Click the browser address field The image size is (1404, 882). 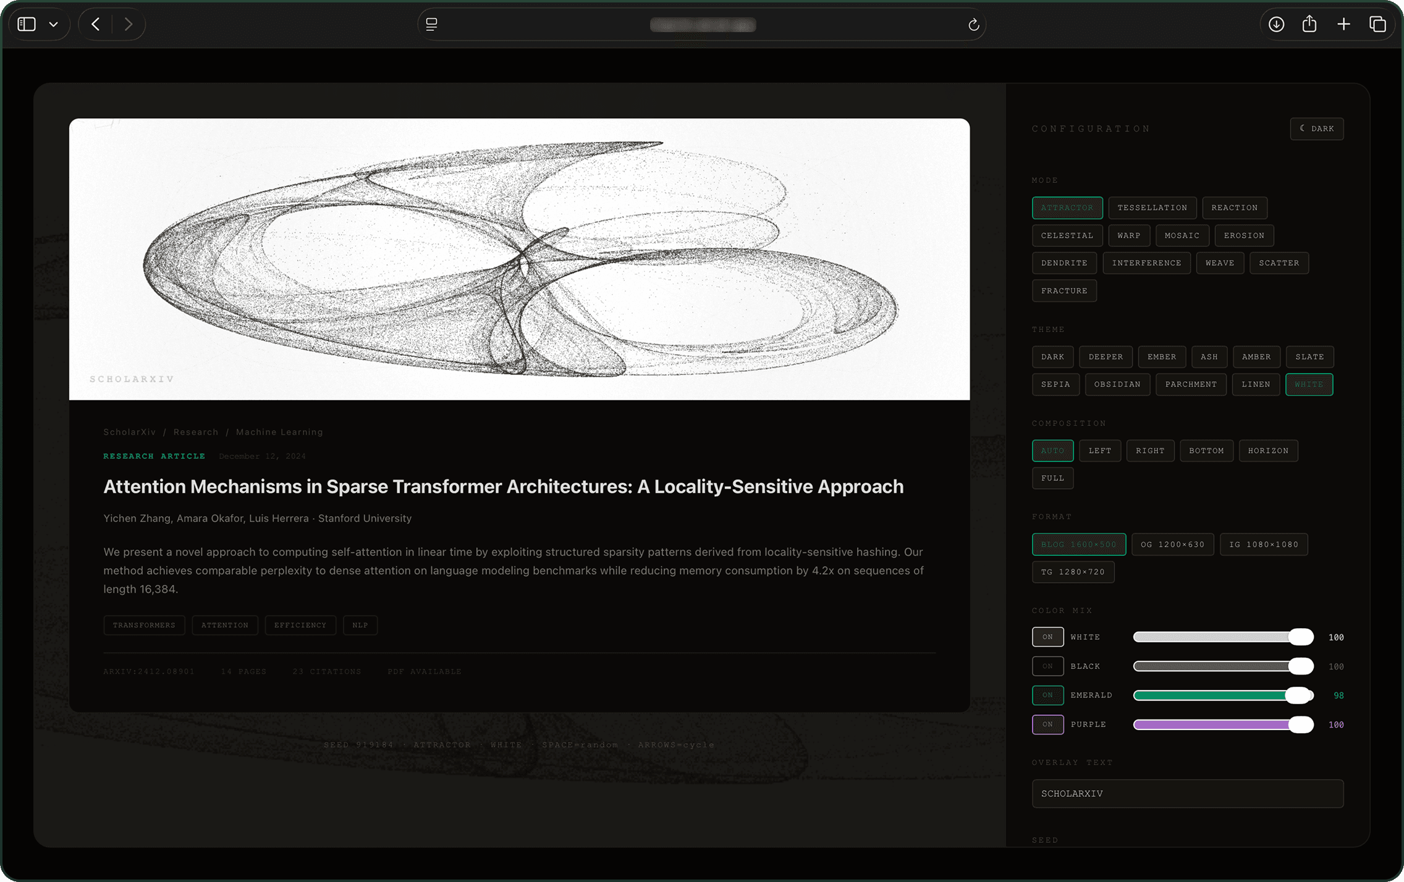pyautogui.click(x=702, y=24)
